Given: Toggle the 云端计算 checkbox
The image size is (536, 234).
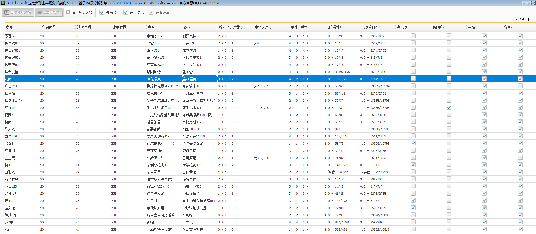Looking at the screenshot, I should click(151, 12).
